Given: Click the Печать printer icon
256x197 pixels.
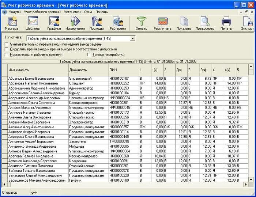Looking at the screenshot, I should [x=226, y=23].
